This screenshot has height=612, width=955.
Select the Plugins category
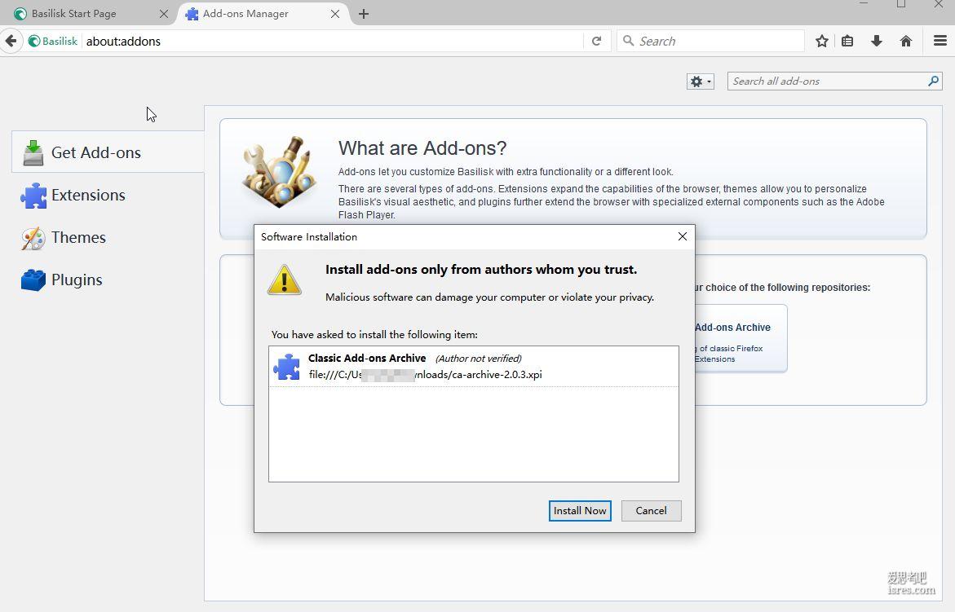coord(77,280)
